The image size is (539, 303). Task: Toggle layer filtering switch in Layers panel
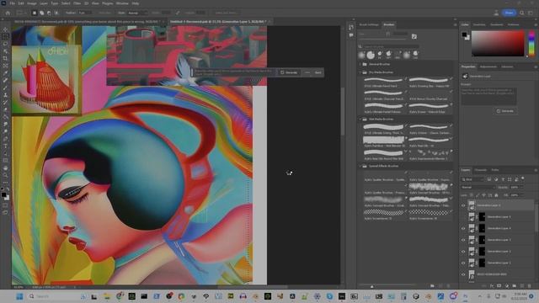(523, 178)
